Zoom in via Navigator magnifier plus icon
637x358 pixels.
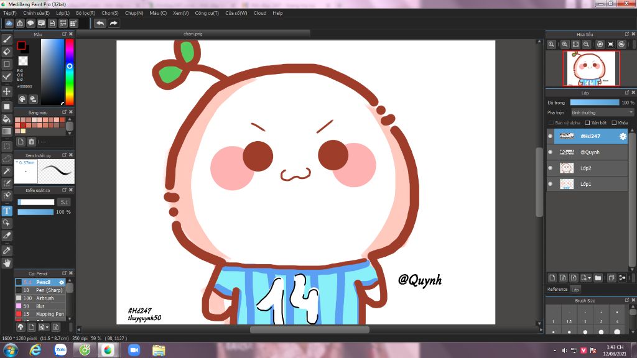pos(565,44)
